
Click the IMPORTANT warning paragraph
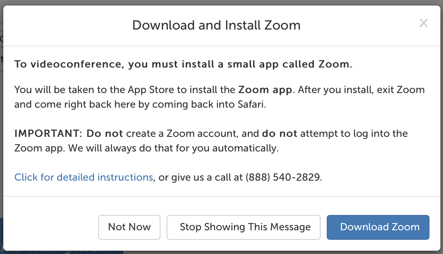[211, 141]
